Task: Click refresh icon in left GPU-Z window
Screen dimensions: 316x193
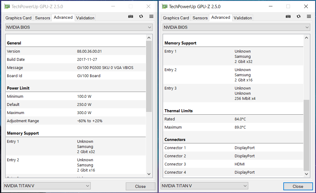Action: point(141,16)
